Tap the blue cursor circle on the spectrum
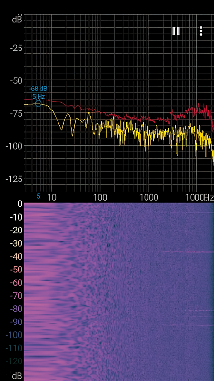 coord(39,104)
